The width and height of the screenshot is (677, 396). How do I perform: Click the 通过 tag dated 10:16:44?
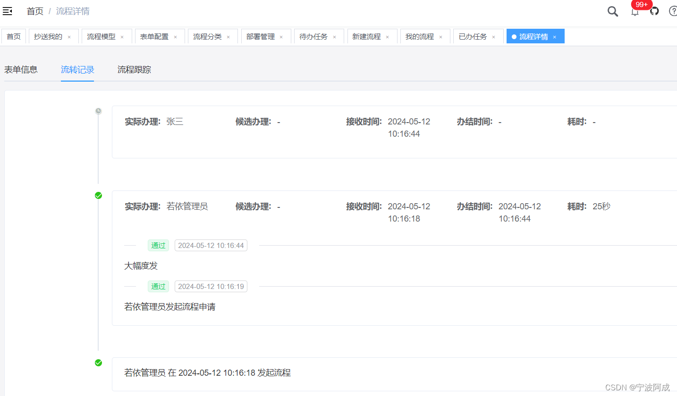[x=158, y=245]
